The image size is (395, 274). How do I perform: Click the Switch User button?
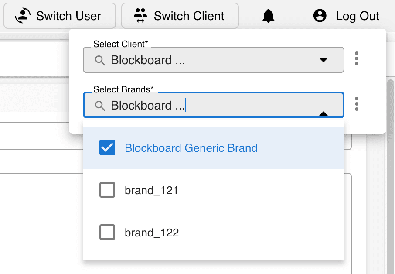(x=60, y=16)
